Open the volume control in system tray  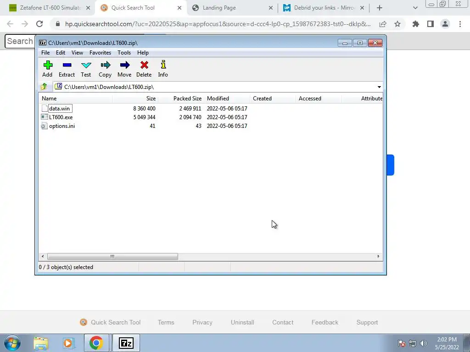coord(424,343)
